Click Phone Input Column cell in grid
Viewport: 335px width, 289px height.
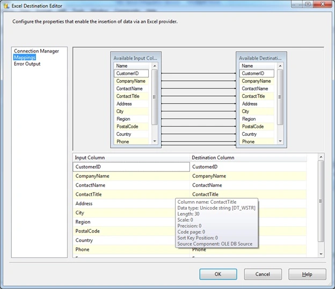pyautogui.click(x=131, y=249)
